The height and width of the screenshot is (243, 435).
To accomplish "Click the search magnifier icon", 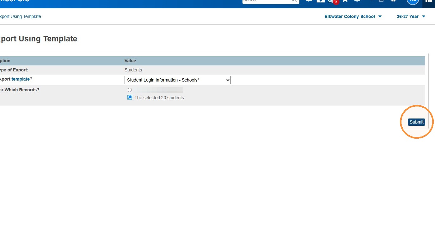I will point(294,1).
